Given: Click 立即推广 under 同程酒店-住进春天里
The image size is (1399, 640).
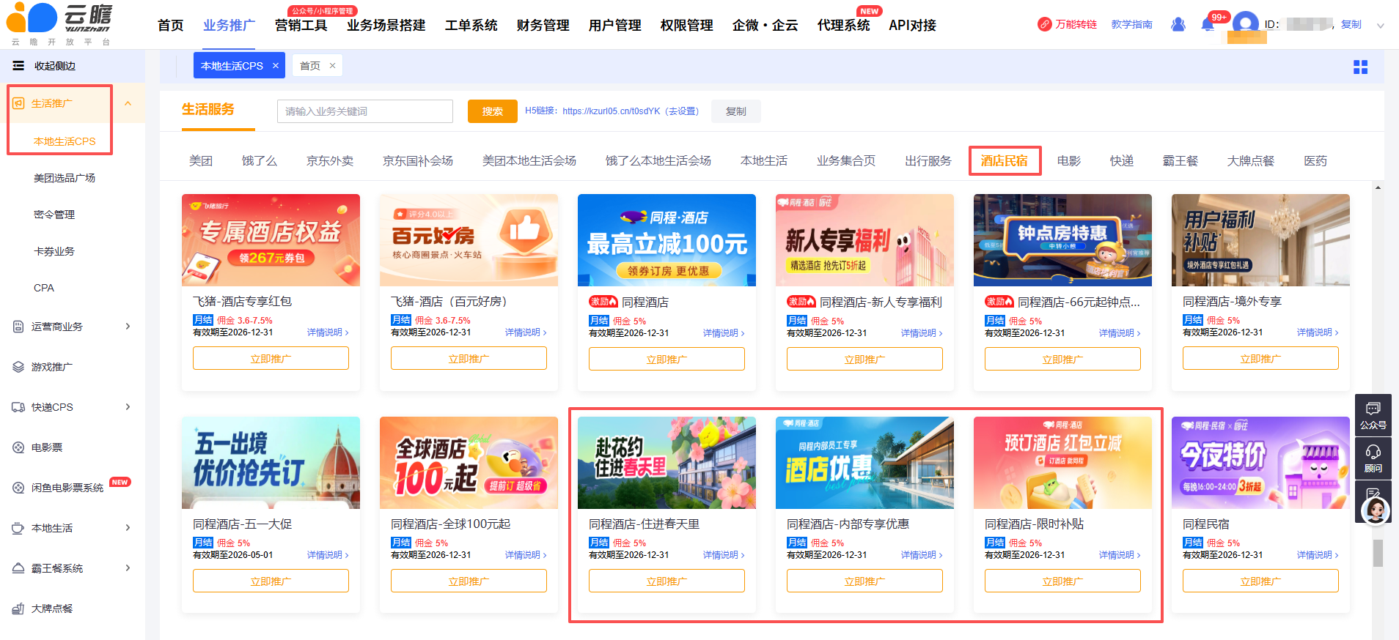Looking at the screenshot, I should click(667, 581).
